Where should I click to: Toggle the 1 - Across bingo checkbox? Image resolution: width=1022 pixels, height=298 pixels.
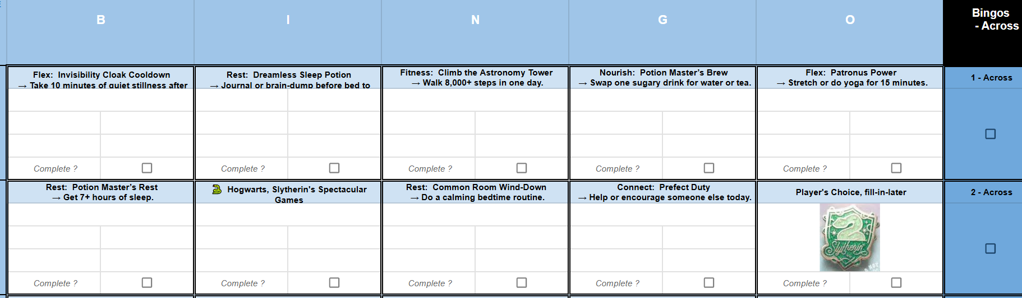tap(991, 134)
